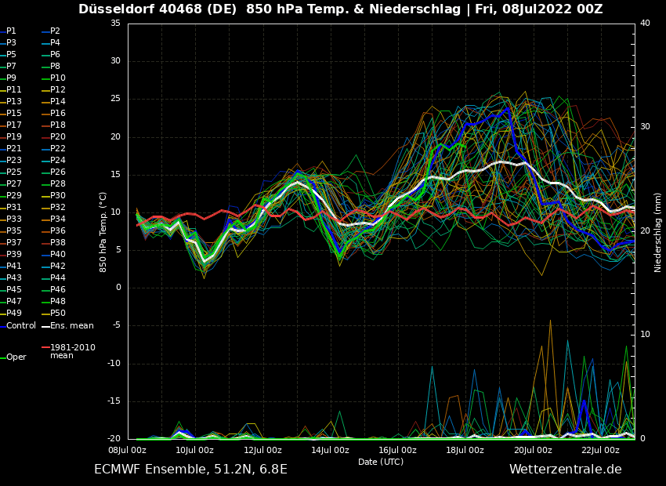
Task: Pick the P32 legend entry
Action: (58, 208)
